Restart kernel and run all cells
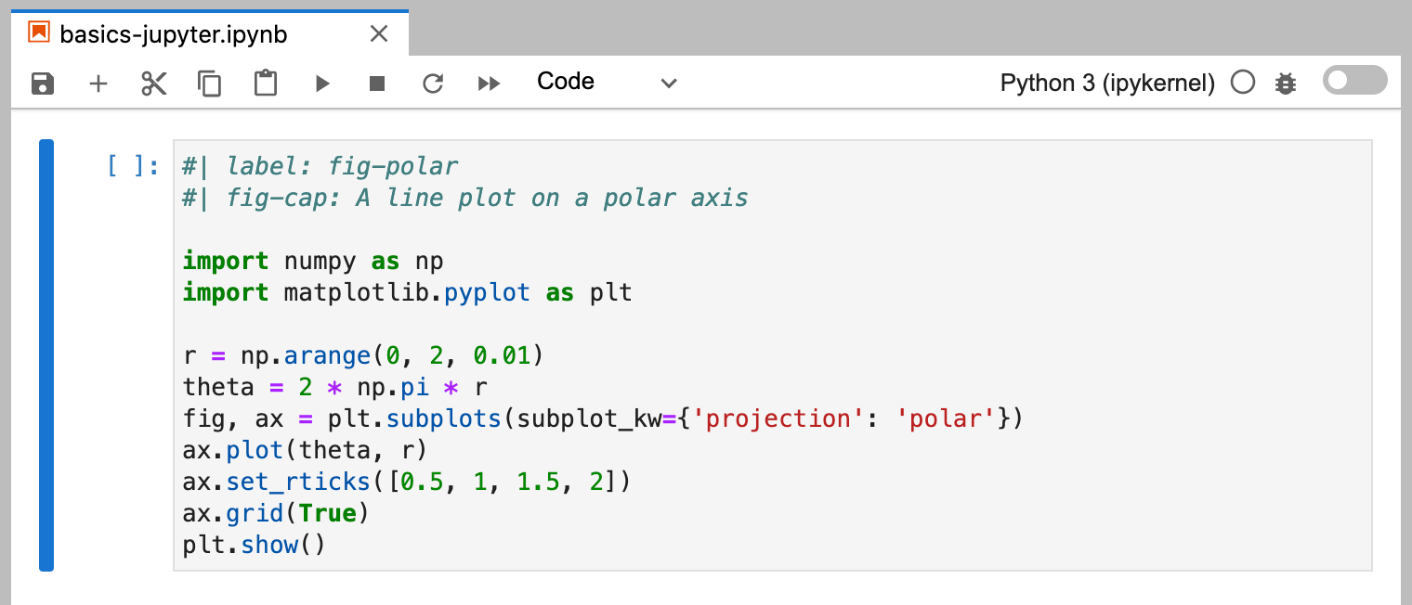The height and width of the screenshot is (605, 1412). point(490,83)
